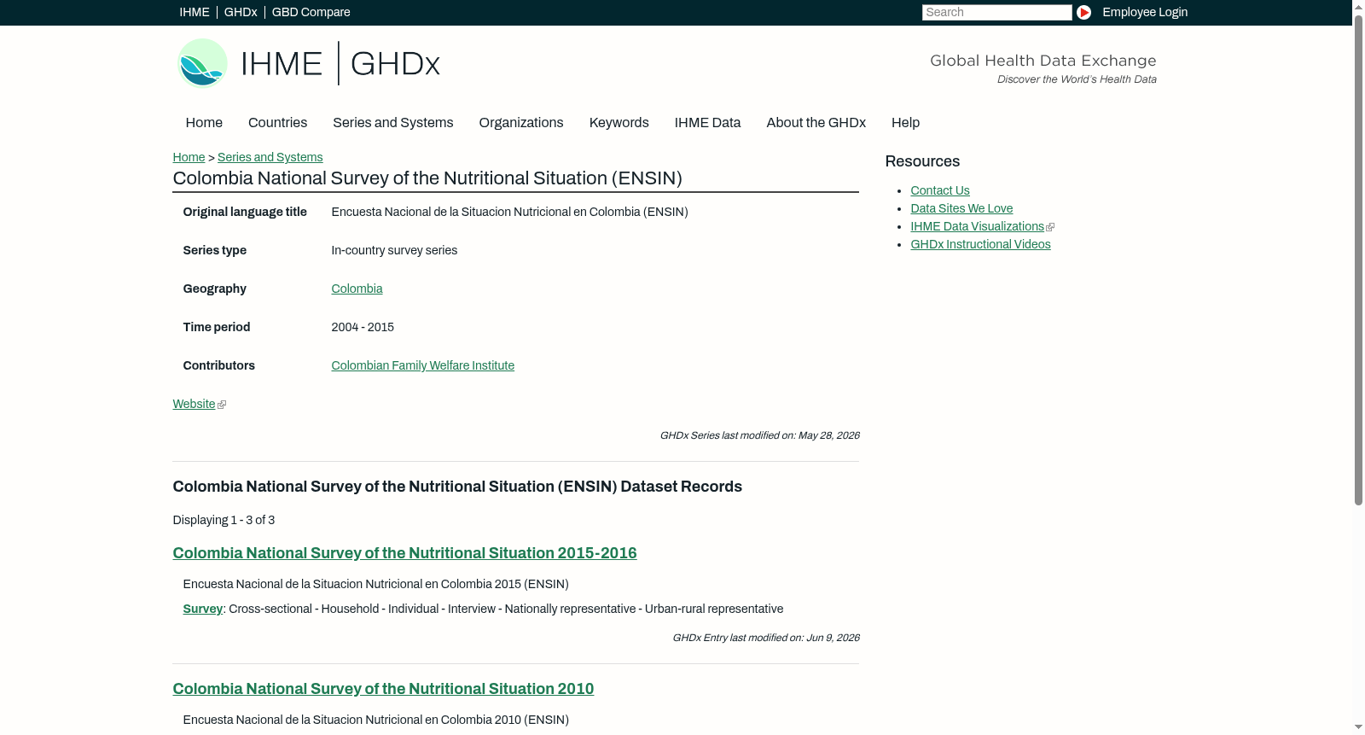Screen dimensions: 1365x735
Task: Click 'Encuesta Nacional... Colombia 2015 (ENSIN)' text
Action: [375, 584]
